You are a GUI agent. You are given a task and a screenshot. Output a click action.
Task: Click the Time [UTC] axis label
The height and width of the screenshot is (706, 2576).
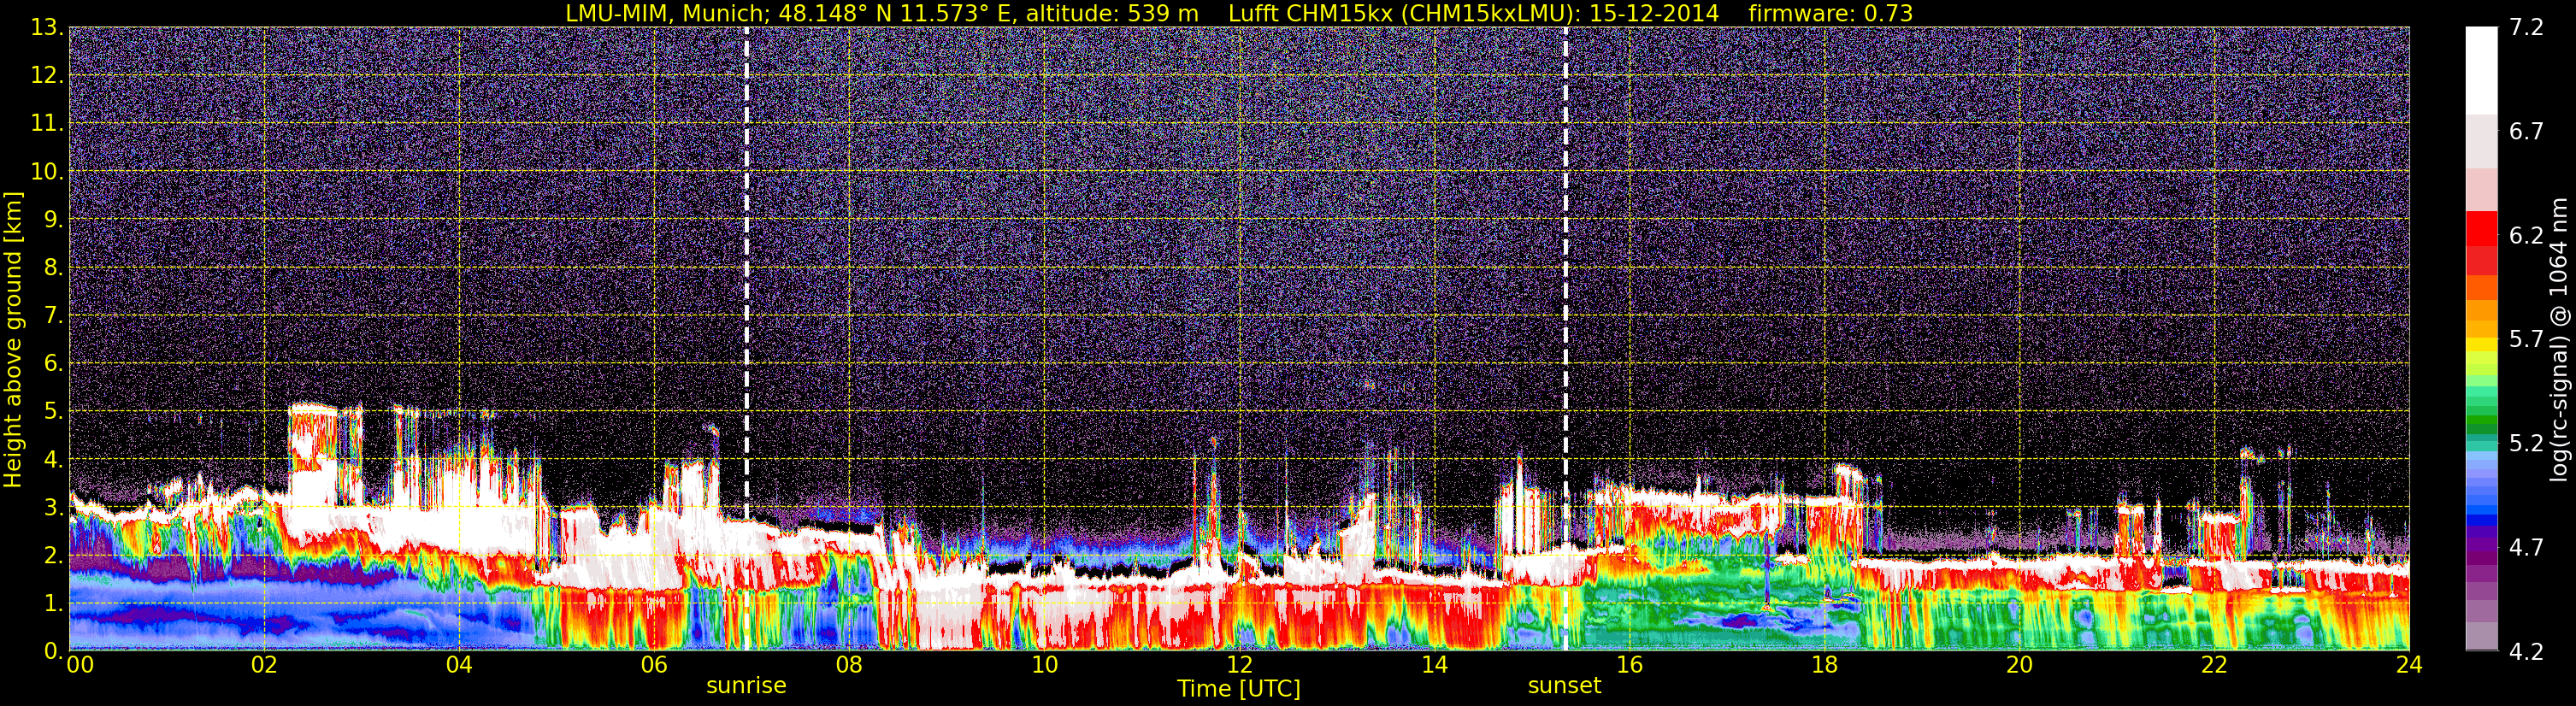pyautogui.click(x=1239, y=689)
